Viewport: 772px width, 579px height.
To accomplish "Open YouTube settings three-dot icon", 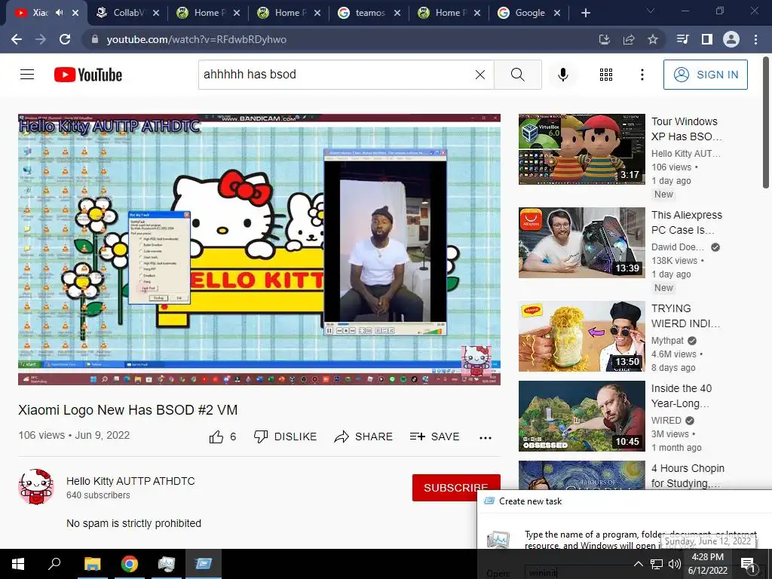I will (642, 75).
